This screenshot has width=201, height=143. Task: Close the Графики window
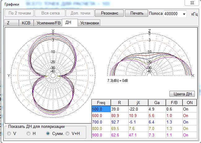[192, 3]
